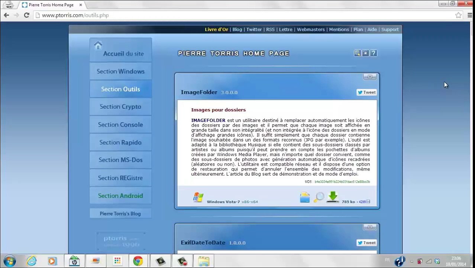Click the Windows logo icon in the ImageFolder footer
The height and width of the screenshot is (268, 475).
click(198, 197)
